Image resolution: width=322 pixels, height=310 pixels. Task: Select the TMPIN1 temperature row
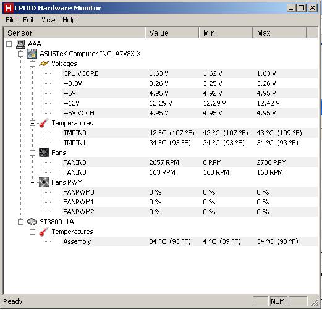190,143
